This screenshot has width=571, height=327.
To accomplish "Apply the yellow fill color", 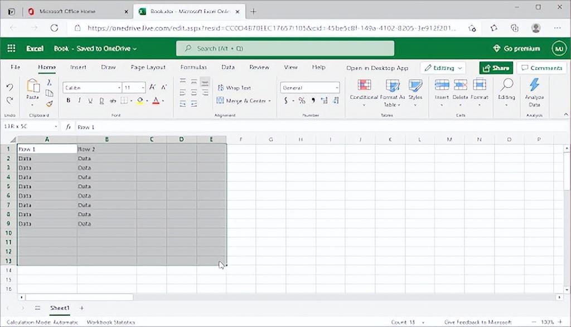I will (x=140, y=101).
